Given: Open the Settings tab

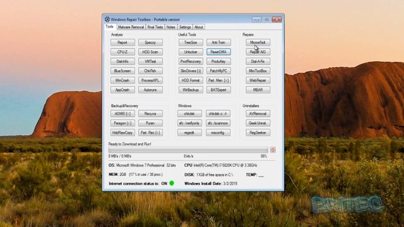Looking at the screenshot, I should [x=185, y=27].
